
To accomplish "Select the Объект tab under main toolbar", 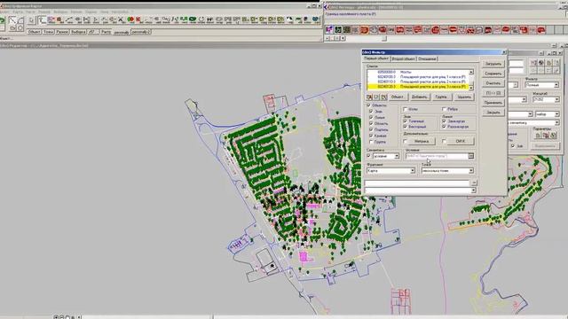I will tap(34, 32).
